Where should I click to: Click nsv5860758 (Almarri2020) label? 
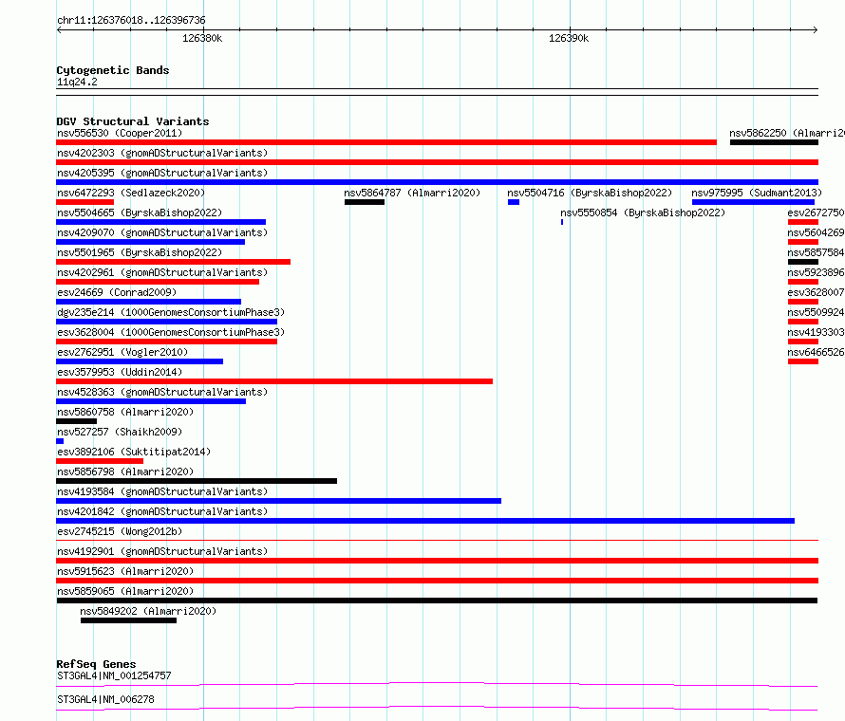(x=125, y=412)
